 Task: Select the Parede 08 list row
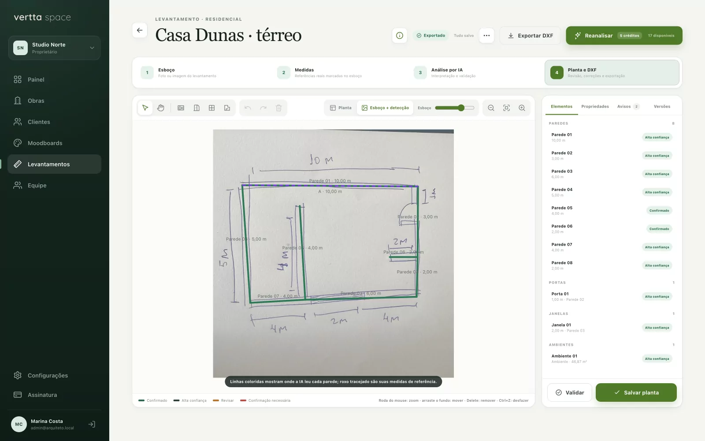[612, 265]
